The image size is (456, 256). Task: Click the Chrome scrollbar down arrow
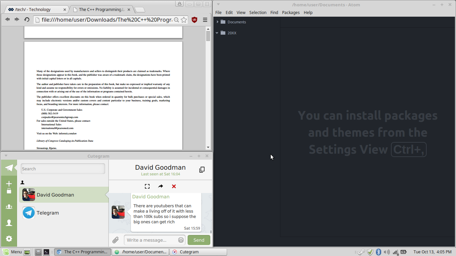coord(208,147)
